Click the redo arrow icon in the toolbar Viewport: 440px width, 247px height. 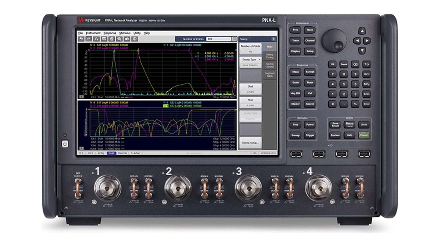(89, 39)
